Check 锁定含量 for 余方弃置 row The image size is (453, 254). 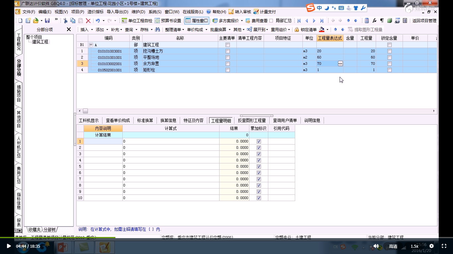click(389, 64)
